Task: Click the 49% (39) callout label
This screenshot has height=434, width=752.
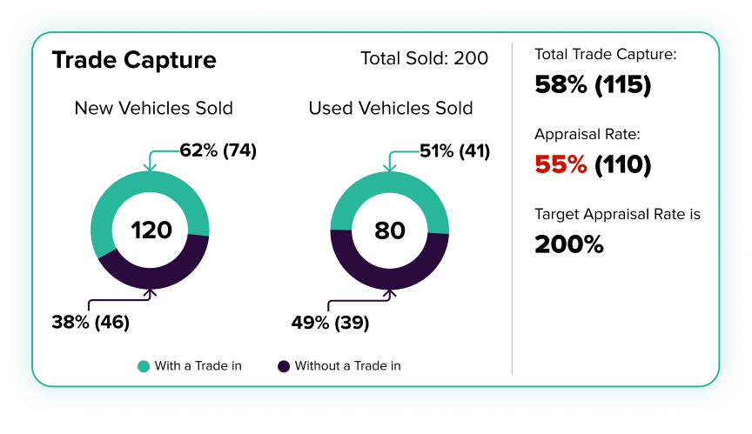Action: [x=330, y=322]
